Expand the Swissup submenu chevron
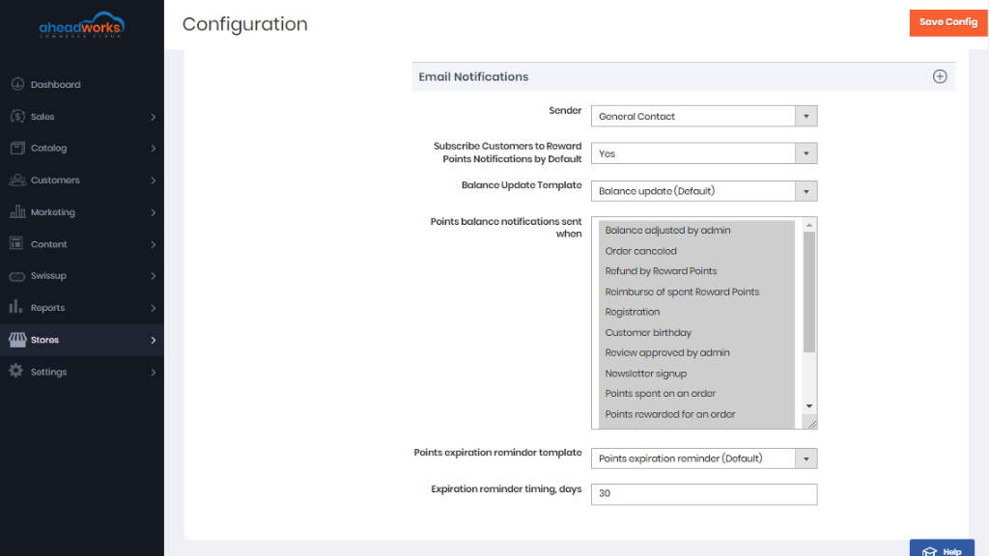The height and width of the screenshot is (556, 989). [x=154, y=276]
